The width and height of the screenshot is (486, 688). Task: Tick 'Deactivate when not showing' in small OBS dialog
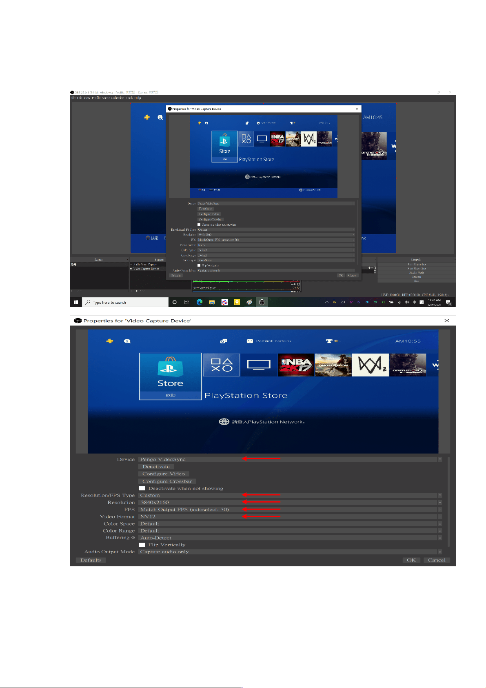tap(199, 225)
